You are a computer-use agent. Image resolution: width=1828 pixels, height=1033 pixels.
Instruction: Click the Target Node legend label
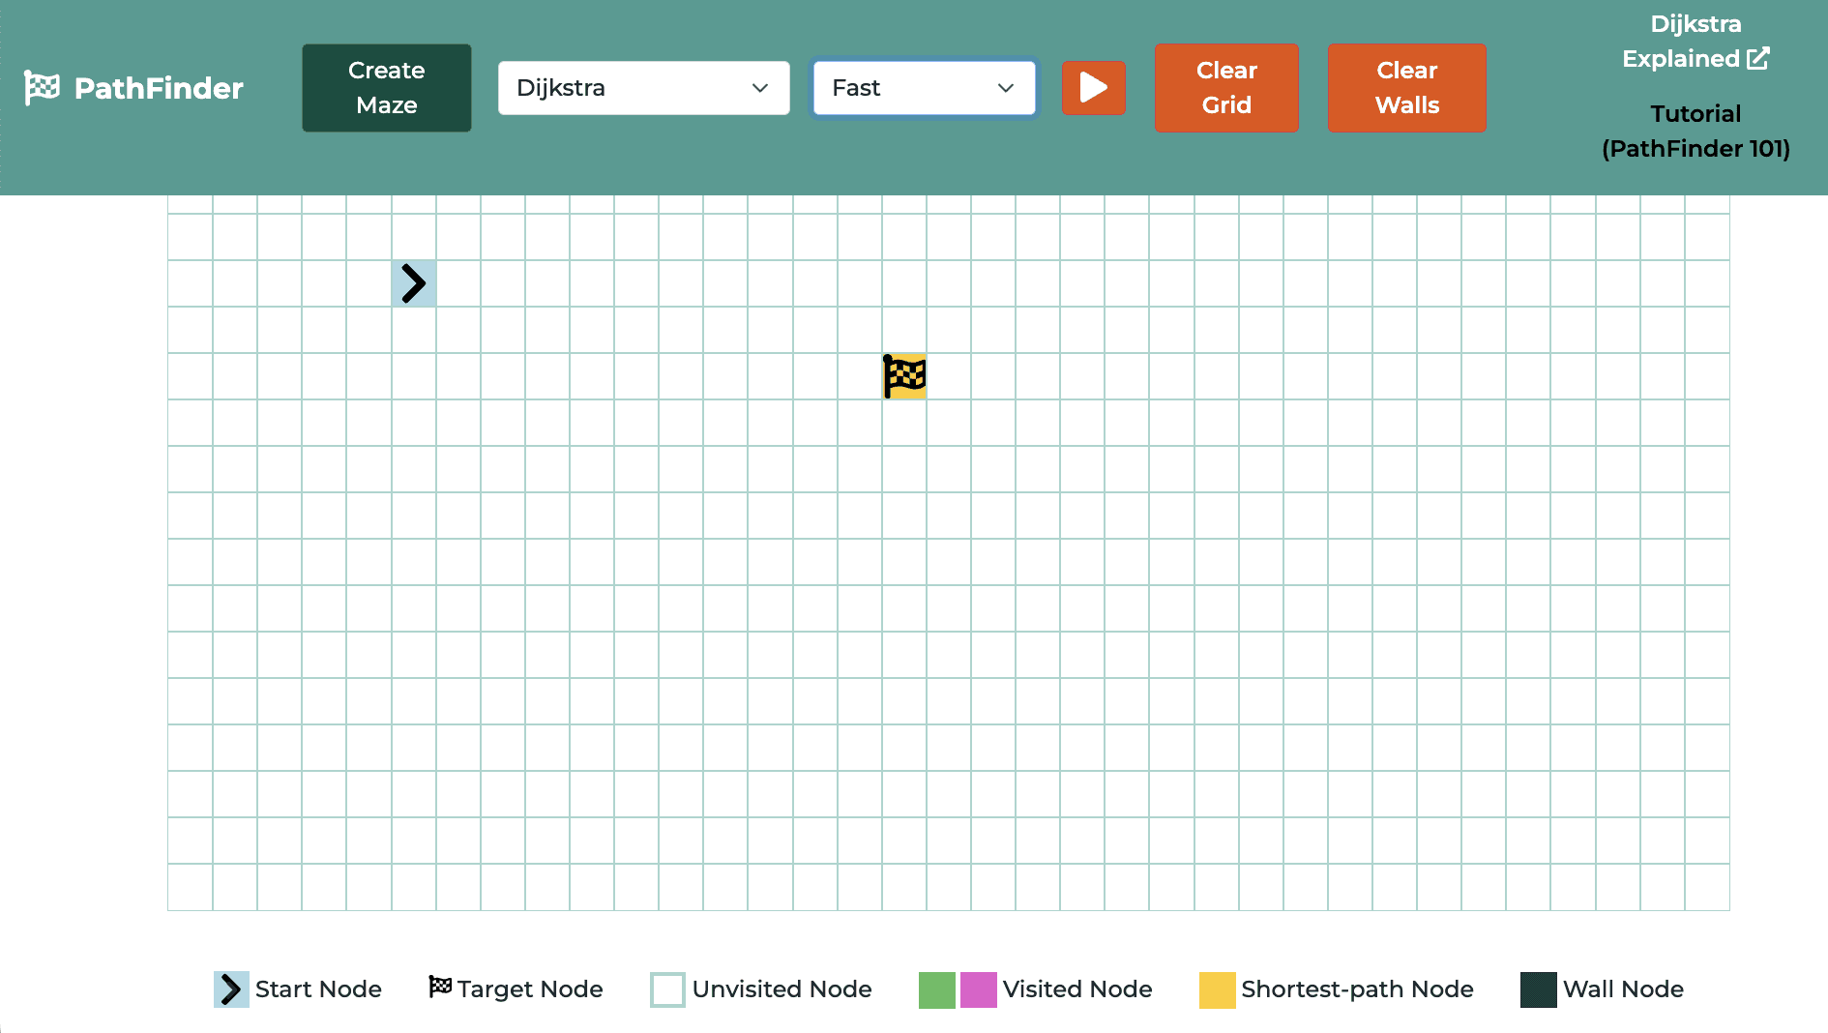pyautogui.click(x=530, y=989)
